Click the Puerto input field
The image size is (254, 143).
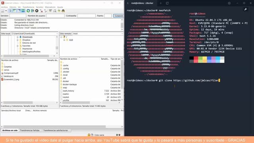point(108,16)
